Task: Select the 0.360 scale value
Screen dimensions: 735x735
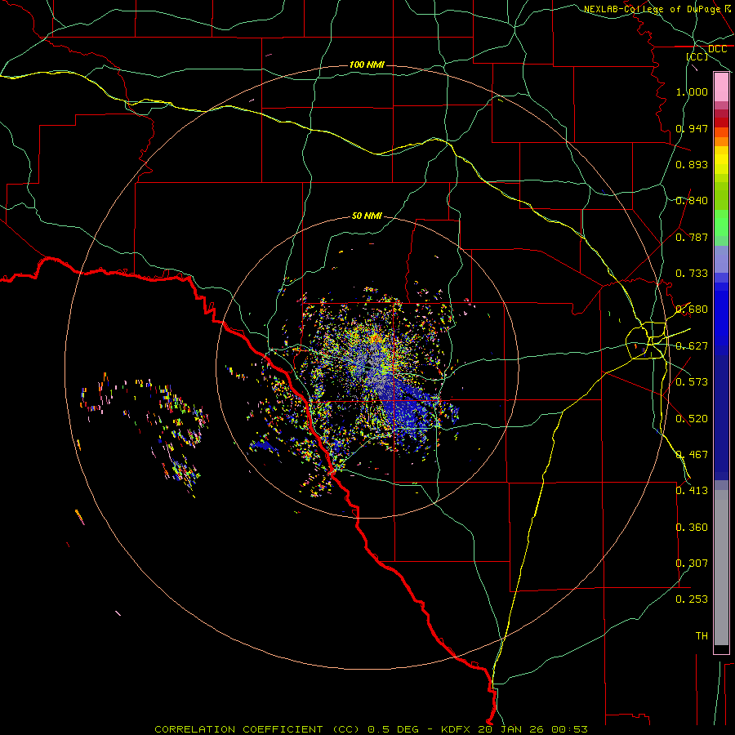Action: (692, 528)
